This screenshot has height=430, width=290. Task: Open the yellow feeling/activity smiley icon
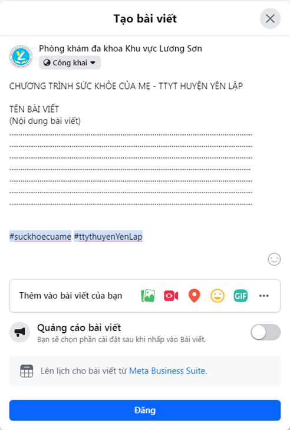pos(218,296)
